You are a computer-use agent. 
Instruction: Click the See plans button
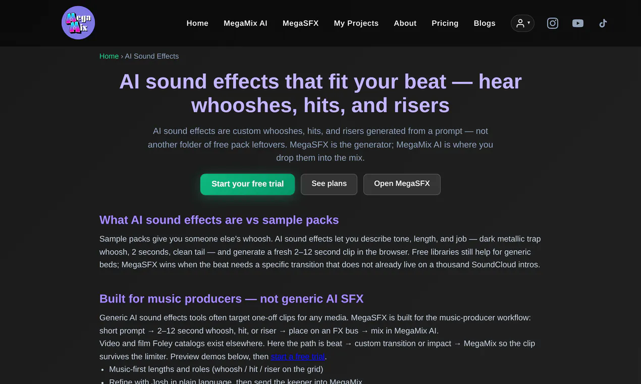pyautogui.click(x=329, y=184)
